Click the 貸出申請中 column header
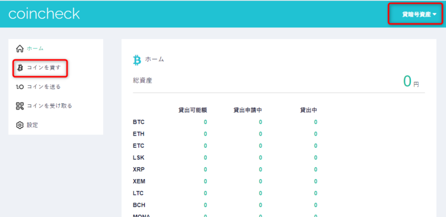 pyautogui.click(x=248, y=110)
